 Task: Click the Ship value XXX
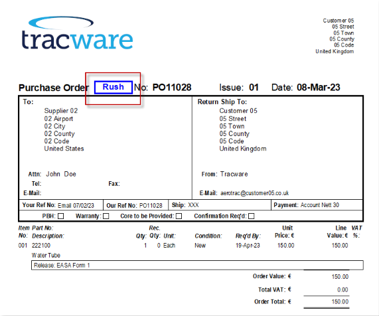pyautogui.click(x=193, y=205)
